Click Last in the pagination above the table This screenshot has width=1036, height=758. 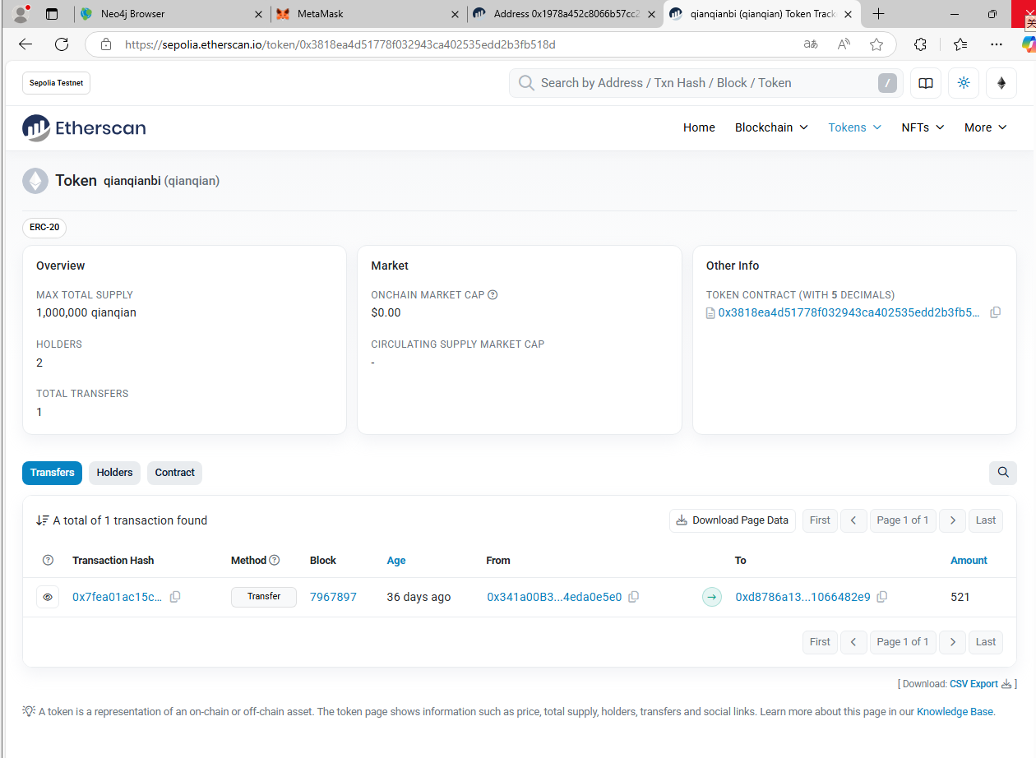tap(986, 520)
